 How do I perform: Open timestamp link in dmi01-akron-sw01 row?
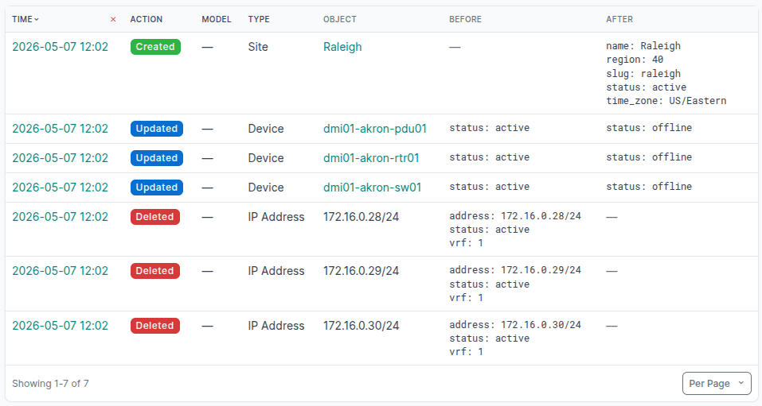point(61,188)
